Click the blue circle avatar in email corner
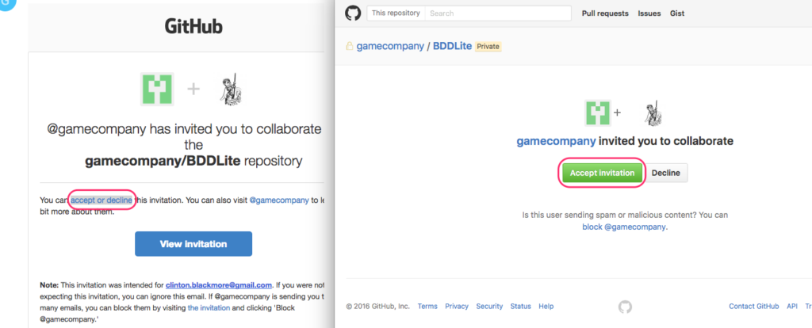Screen dimensions: 812x328 point(6,4)
